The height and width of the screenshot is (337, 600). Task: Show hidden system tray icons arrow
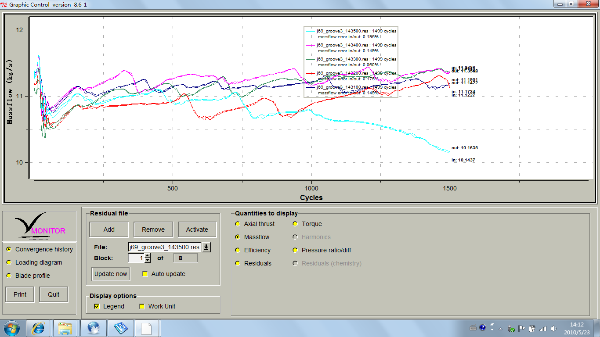coord(500,329)
